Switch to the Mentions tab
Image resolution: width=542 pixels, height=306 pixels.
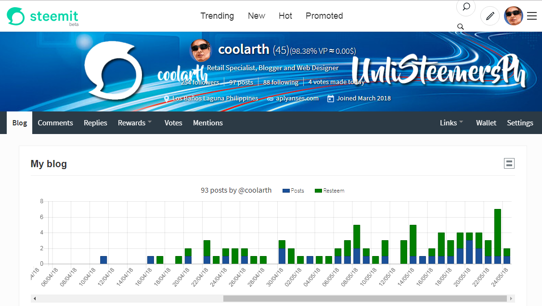click(x=208, y=123)
